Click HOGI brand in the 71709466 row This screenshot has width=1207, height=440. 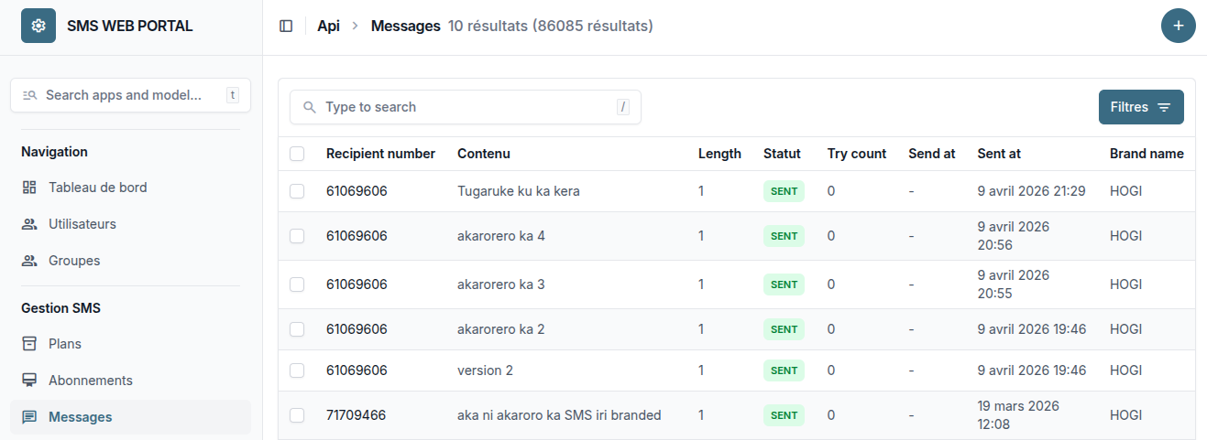(x=1125, y=415)
